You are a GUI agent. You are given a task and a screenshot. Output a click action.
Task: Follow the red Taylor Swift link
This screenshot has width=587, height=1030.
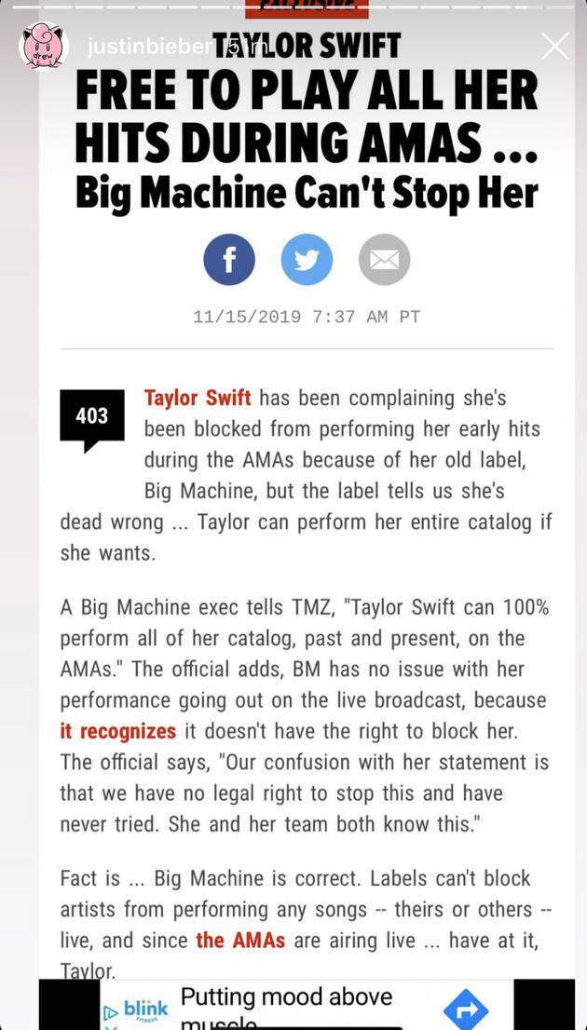point(198,398)
